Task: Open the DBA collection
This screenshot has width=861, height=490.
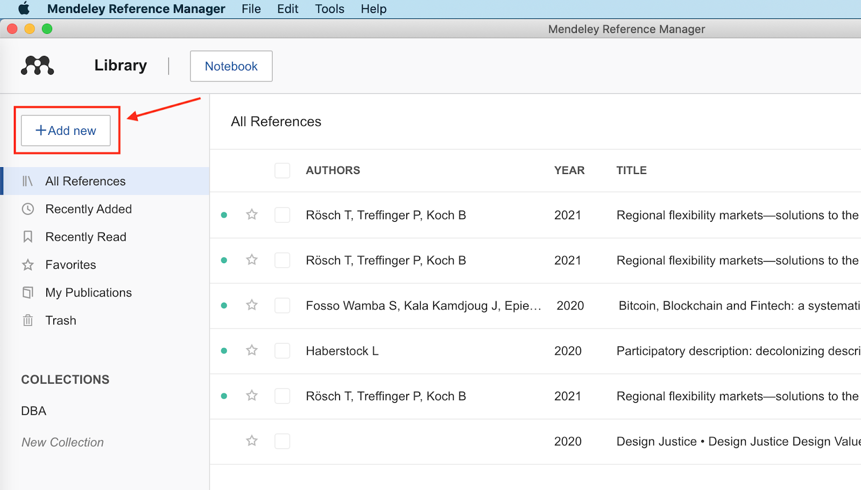Action: pyautogui.click(x=34, y=411)
